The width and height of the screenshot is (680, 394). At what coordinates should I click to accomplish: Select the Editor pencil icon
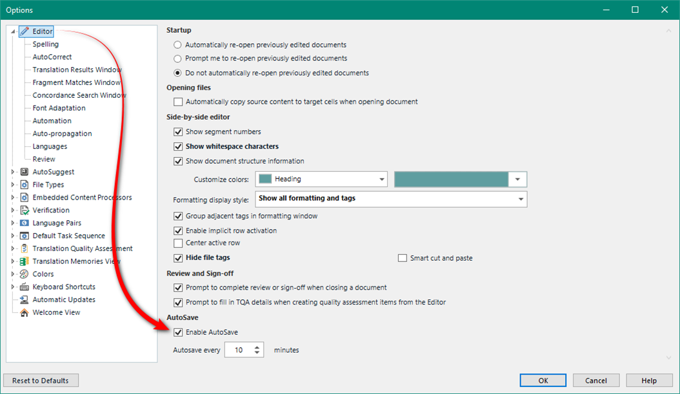tap(25, 31)
